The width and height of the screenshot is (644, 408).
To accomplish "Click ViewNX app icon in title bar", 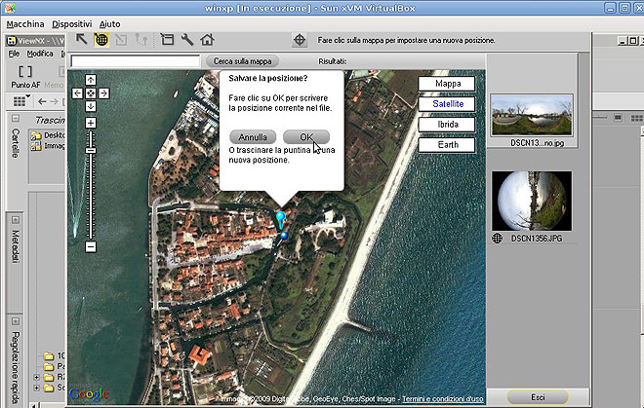I will tap(12, 41).
